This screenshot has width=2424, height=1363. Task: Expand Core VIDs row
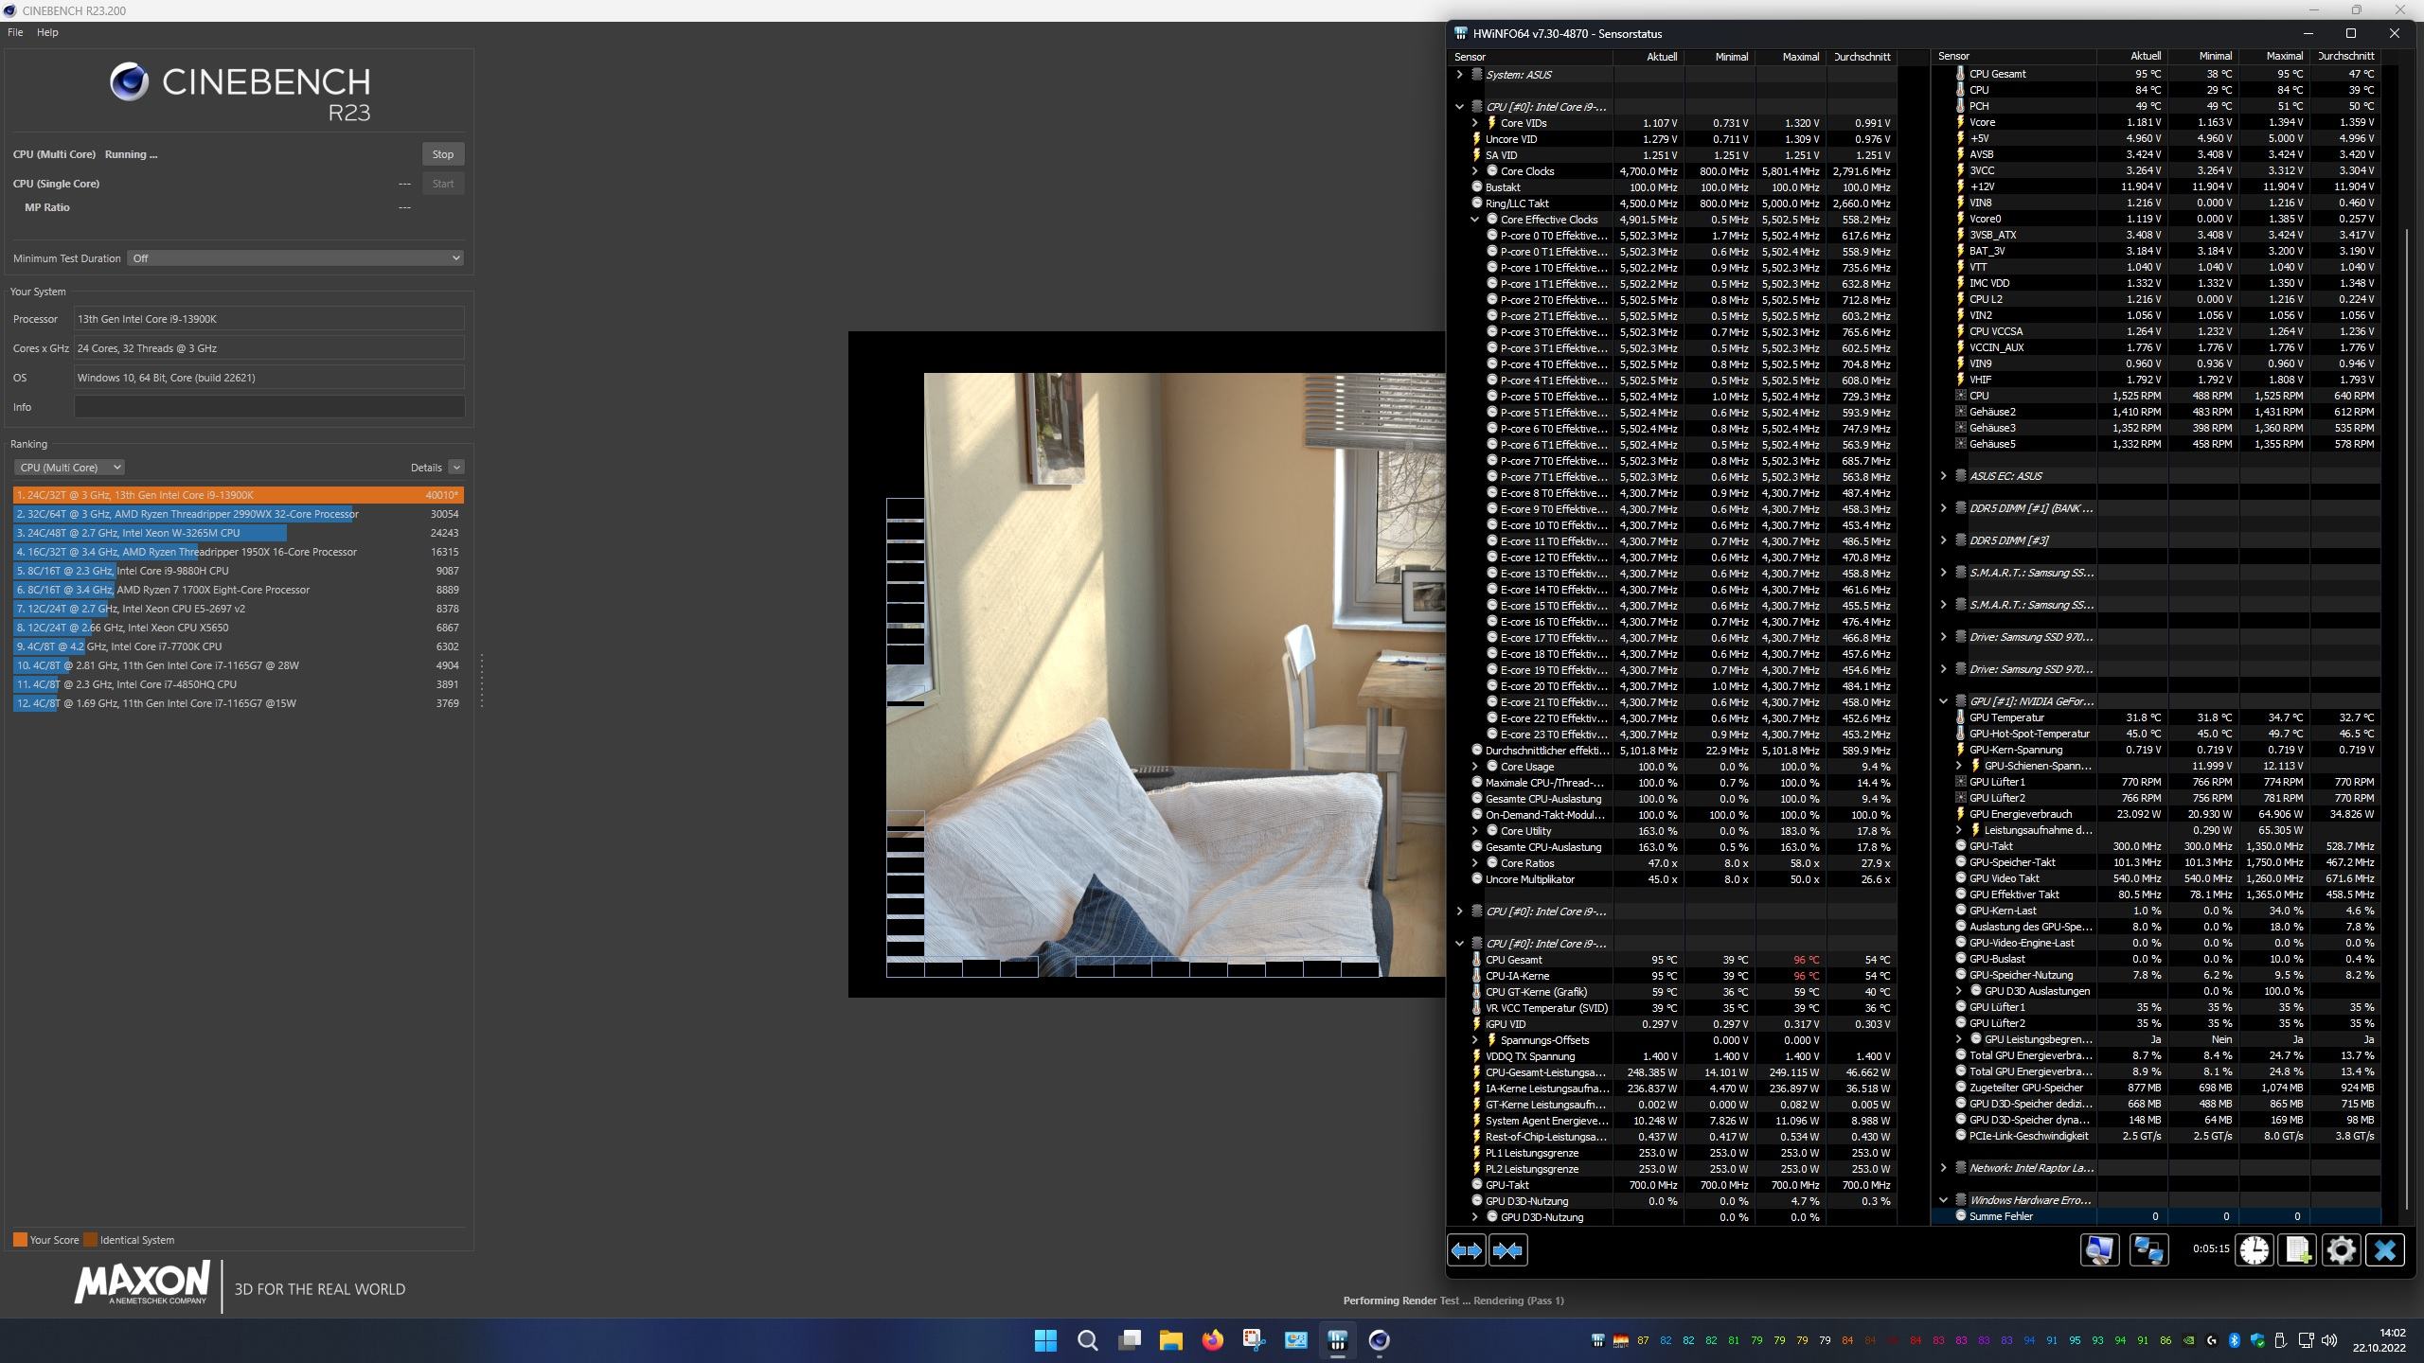click(1474, 123)
